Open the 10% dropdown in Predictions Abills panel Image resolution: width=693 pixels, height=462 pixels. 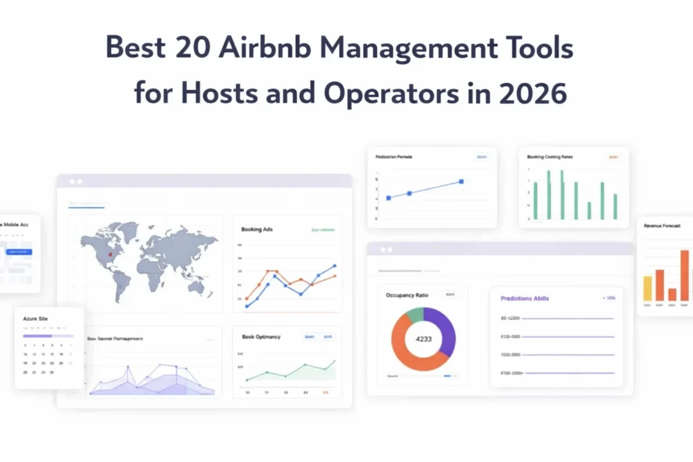[608, 298]
